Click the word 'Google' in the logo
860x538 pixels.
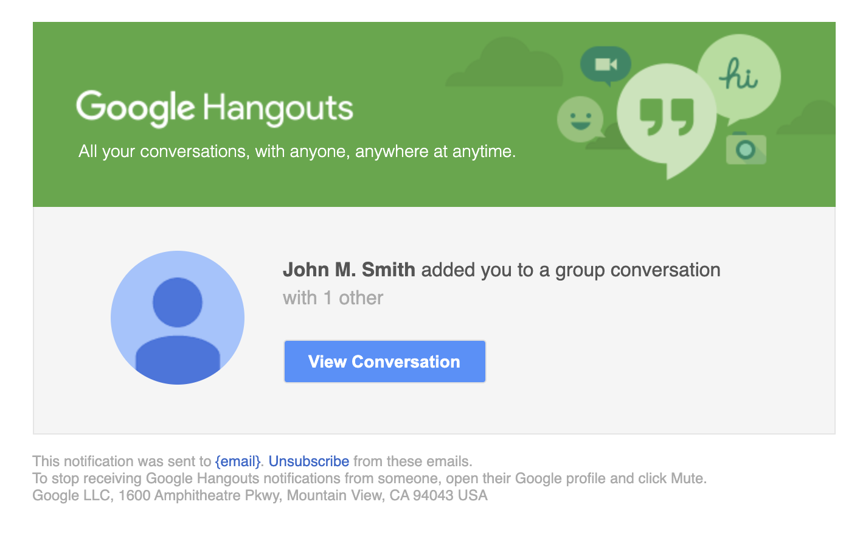coord(134,105)
